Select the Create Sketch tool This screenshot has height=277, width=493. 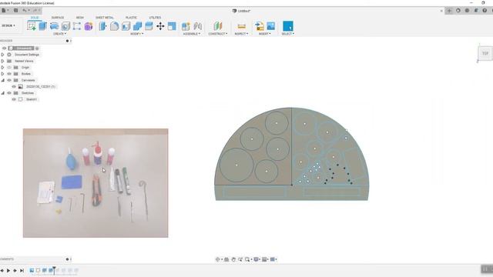click(32, 26)
